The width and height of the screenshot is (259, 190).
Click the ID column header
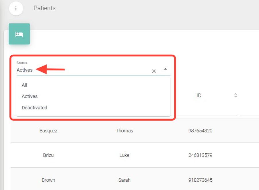(x=199, y=96)
